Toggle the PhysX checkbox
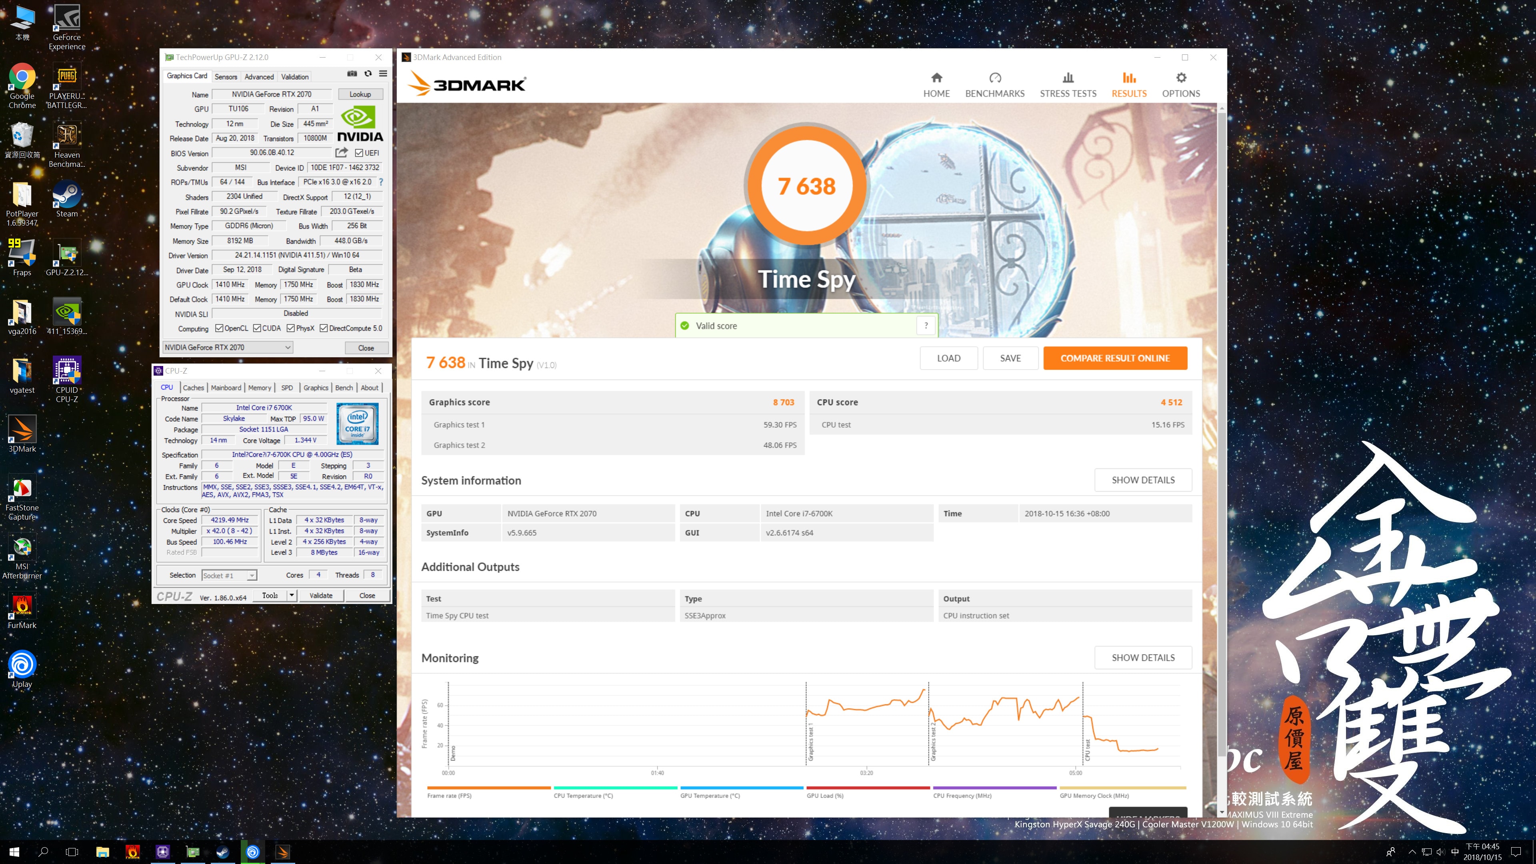Screen dimensions: 1536x864 click(291, 328)
